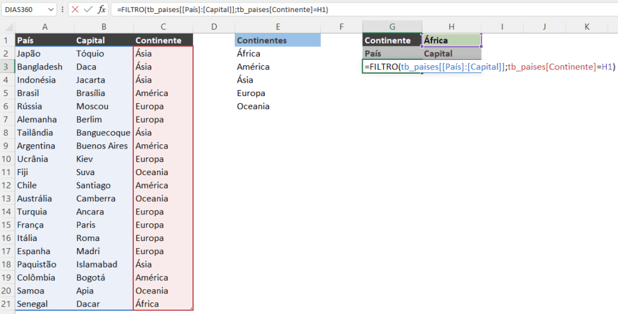Select the cell 'Brasília'
Viewport: 618px width, 314px height.
[104, 93]
